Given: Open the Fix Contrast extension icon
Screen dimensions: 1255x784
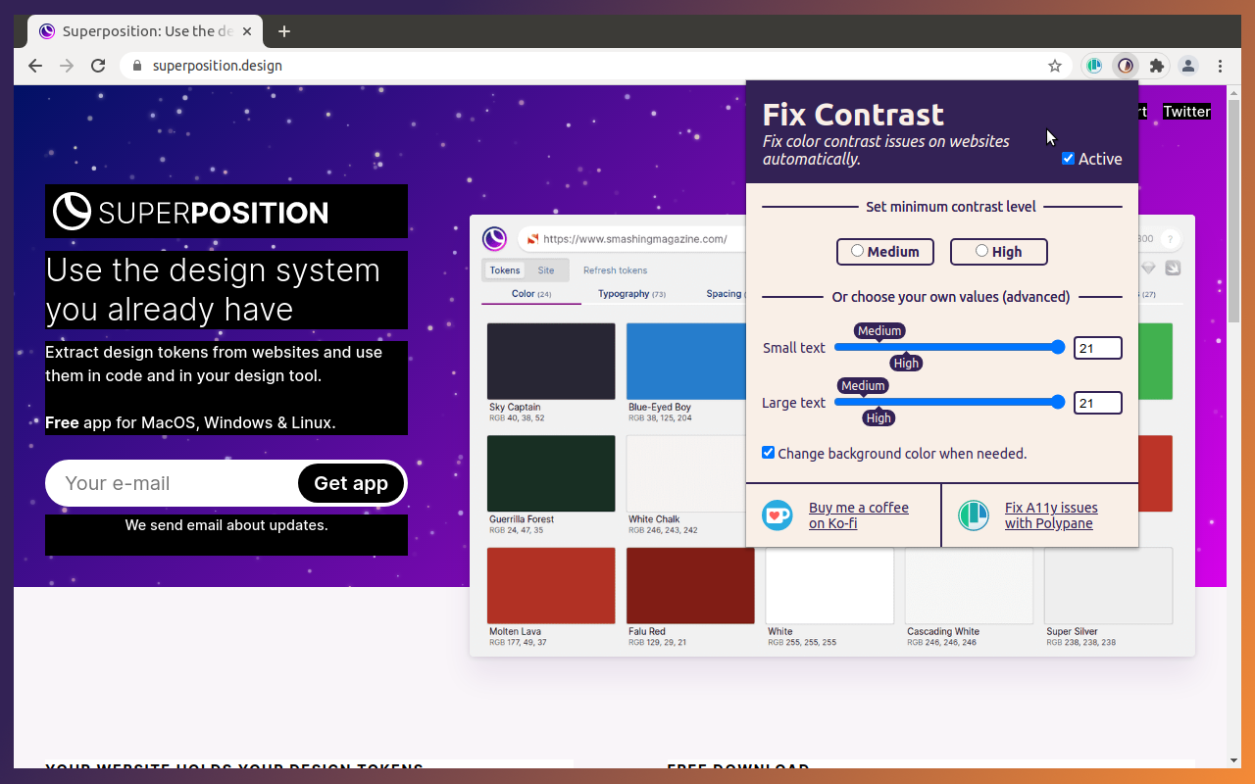Looking at the screenshot, I should click(x=1126, y=66).
